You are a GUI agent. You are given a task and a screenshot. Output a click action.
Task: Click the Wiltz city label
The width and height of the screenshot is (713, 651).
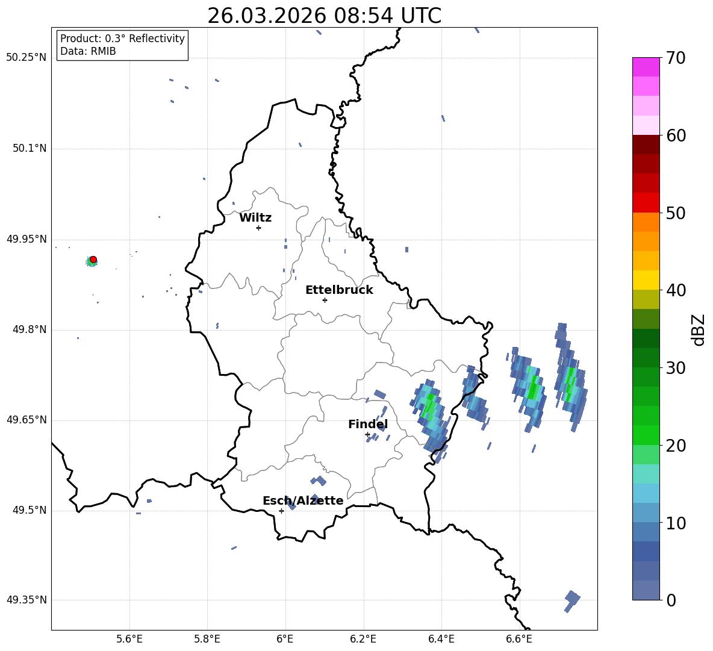(255, 218)
